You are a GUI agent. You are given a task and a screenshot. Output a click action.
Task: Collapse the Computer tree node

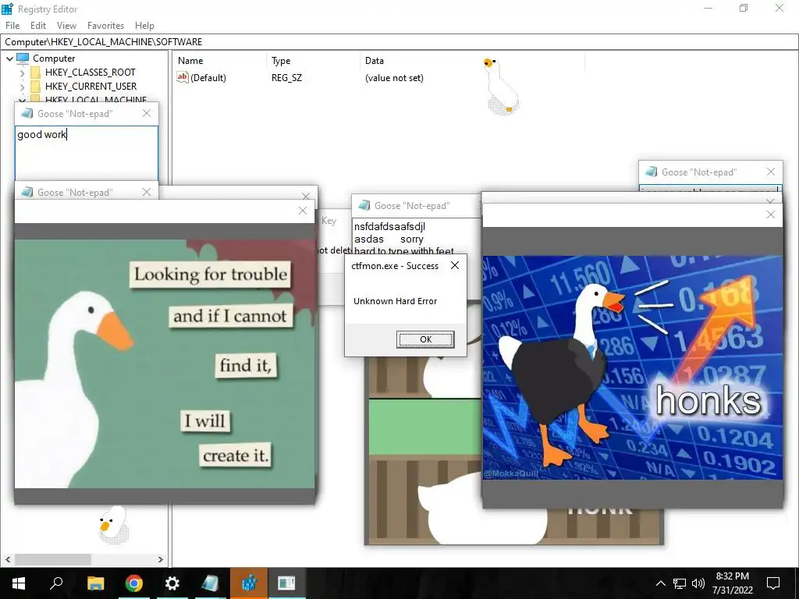tap(9, 58)
